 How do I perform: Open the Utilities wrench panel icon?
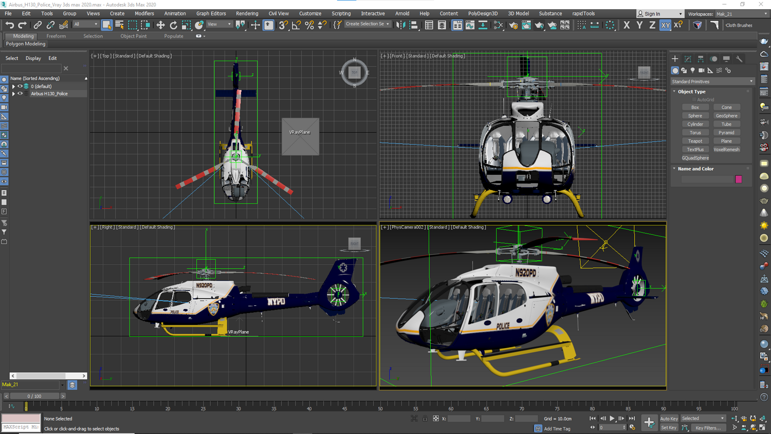739,59
